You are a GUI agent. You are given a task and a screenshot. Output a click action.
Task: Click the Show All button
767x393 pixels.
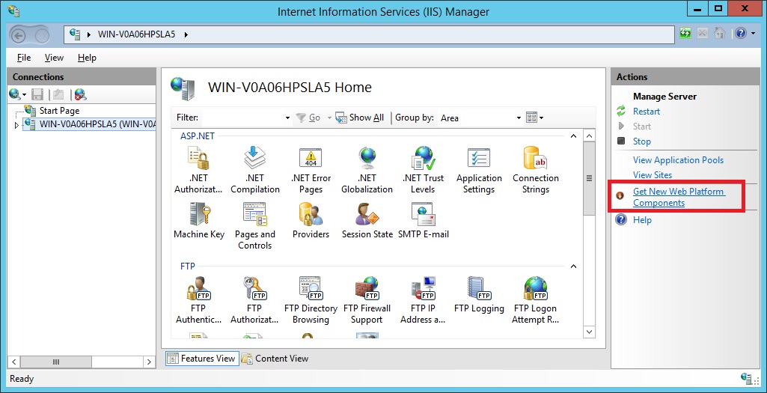(360, 118)
